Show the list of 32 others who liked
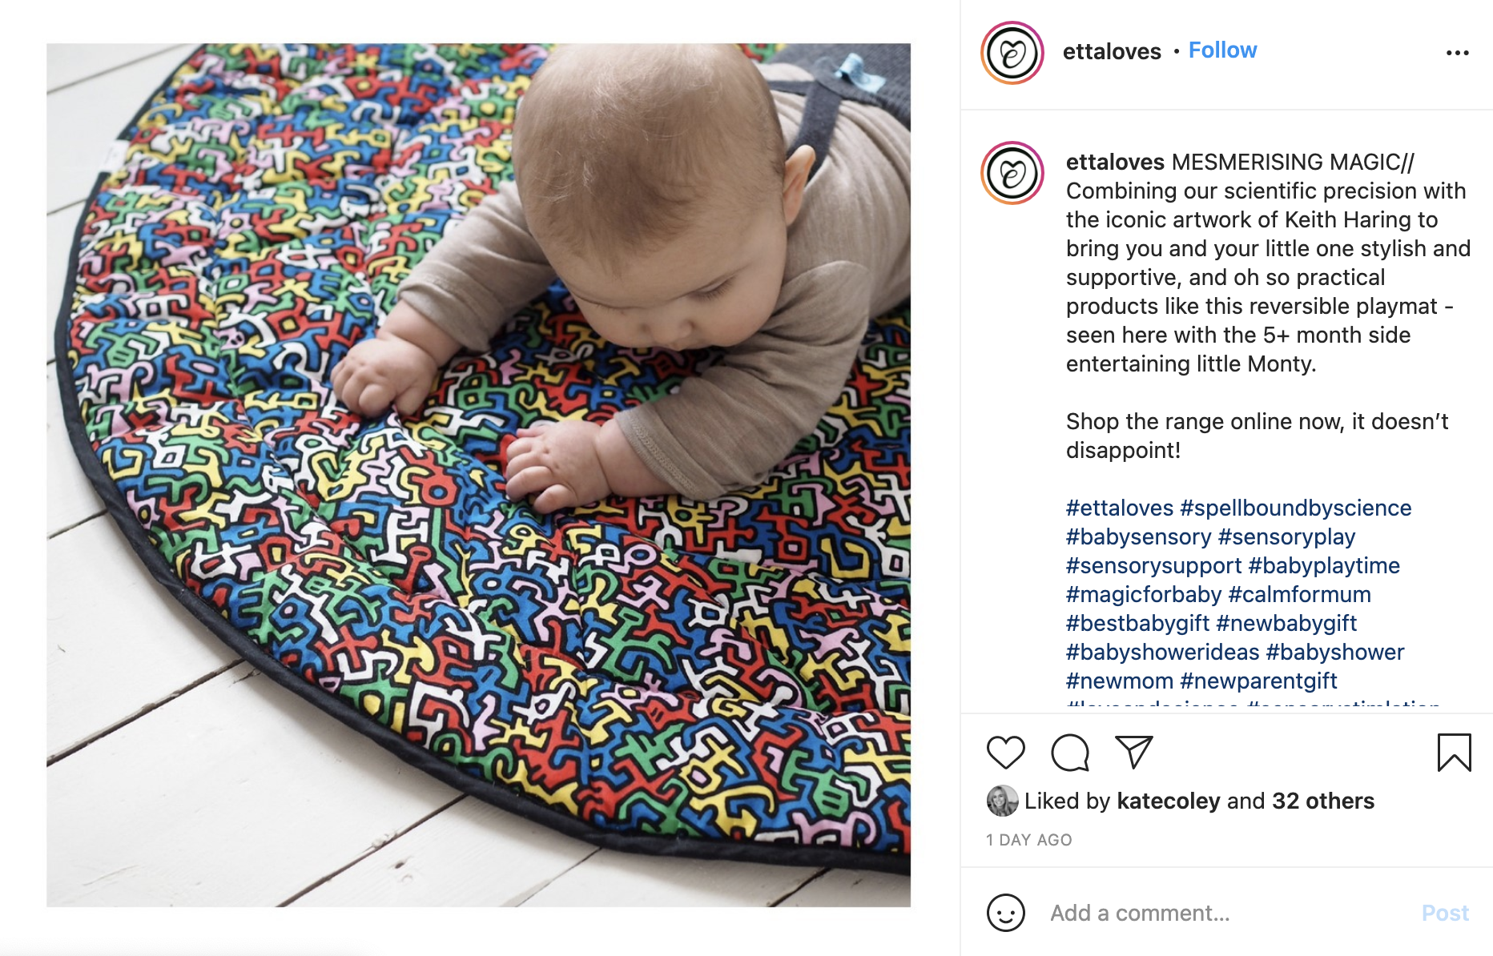This screenshot has width=1493, height=956. 1323,801
